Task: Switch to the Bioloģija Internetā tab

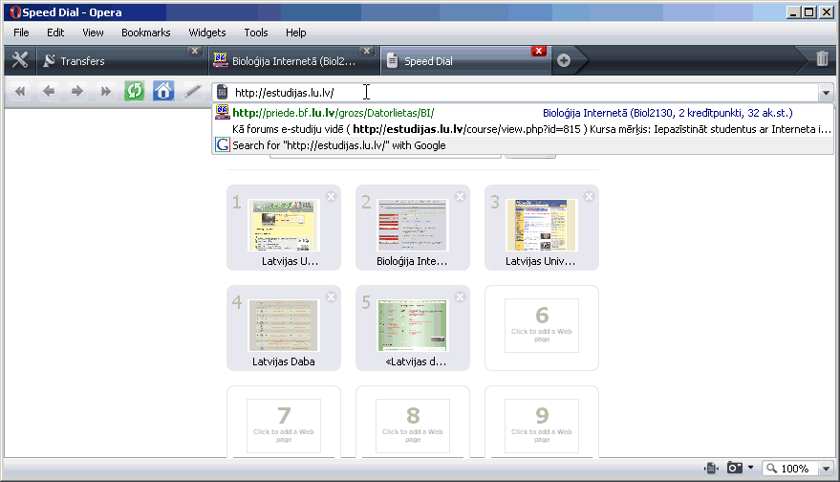Action: (292, 61)
